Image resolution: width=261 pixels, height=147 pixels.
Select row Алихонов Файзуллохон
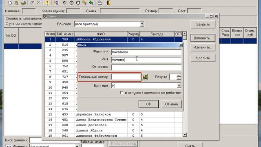coord(114,136)
